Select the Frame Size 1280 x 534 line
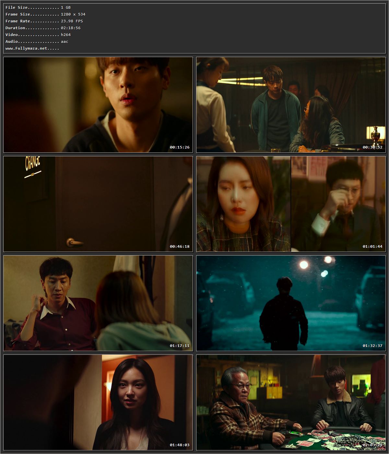The width and height of the screenshot is (389, 454). point(45,14)
